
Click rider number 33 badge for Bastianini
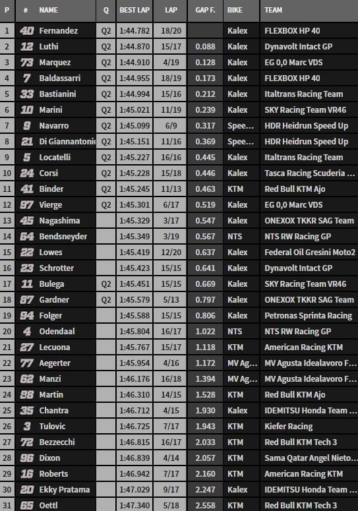(27, 94)
